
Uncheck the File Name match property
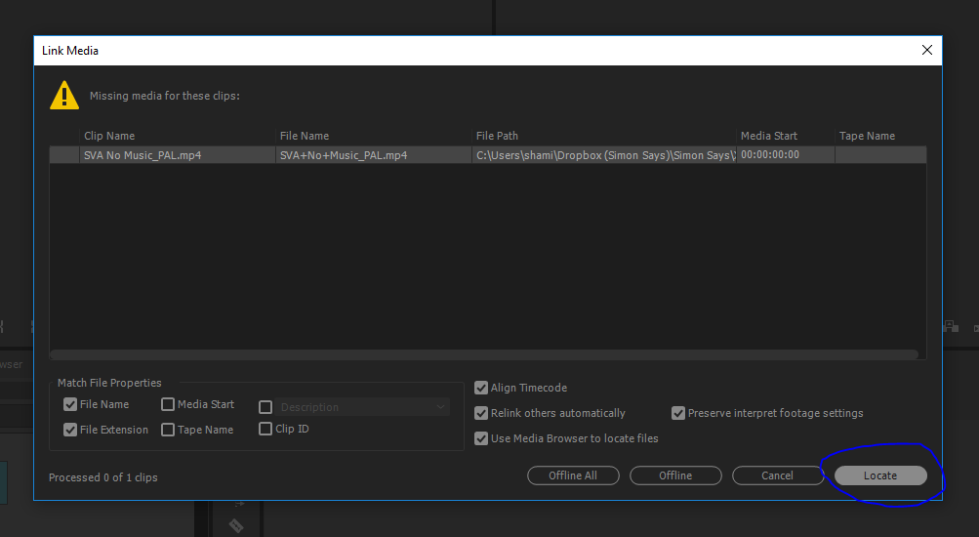(x=70, y=404)
